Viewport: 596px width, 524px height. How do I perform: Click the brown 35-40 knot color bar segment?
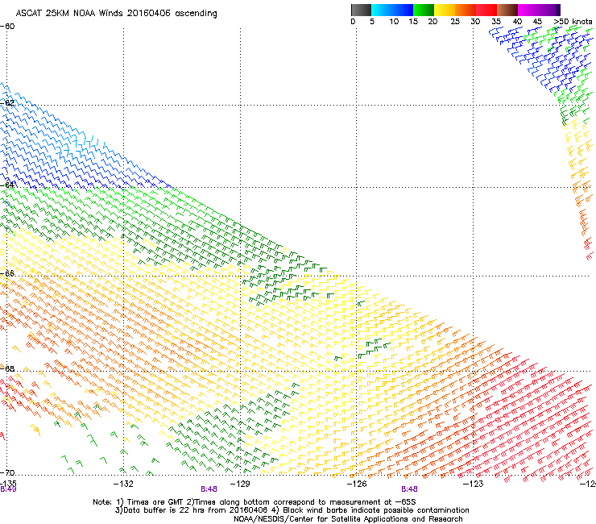(507, 10)
